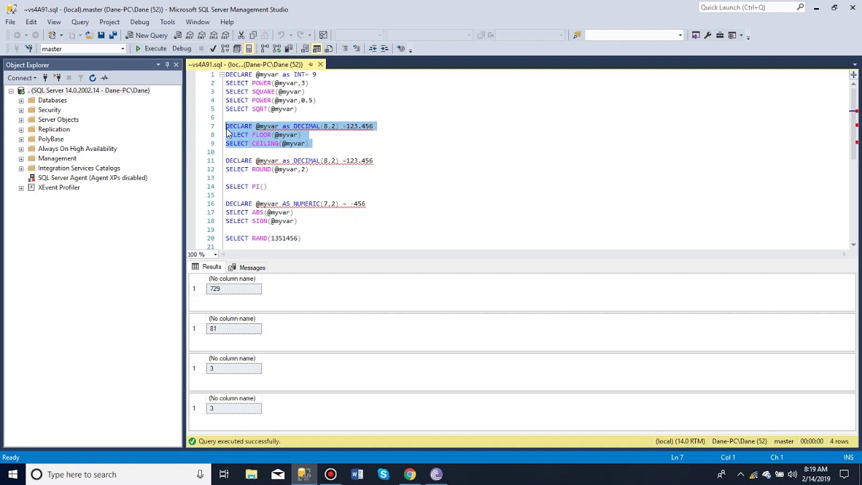
Task: Open the Toolbox icon
Action: tap(720, 35)
